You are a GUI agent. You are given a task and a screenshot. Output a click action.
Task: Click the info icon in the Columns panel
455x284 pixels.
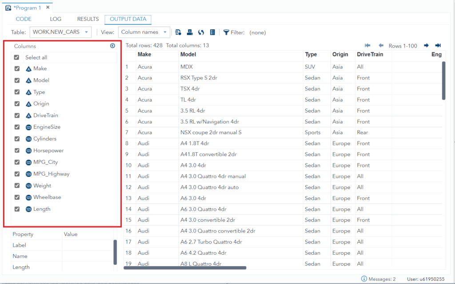click(112, 46)
